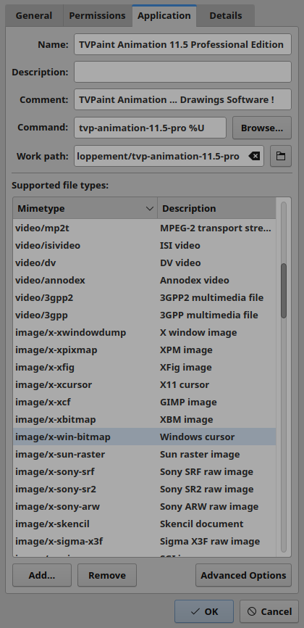Clear the Work path field text

point(254,156)
